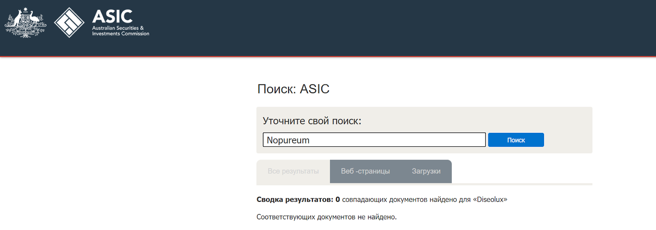656x230 pixels.
Task: Select the "Все результаты" tab
Action: pos(293,171)
